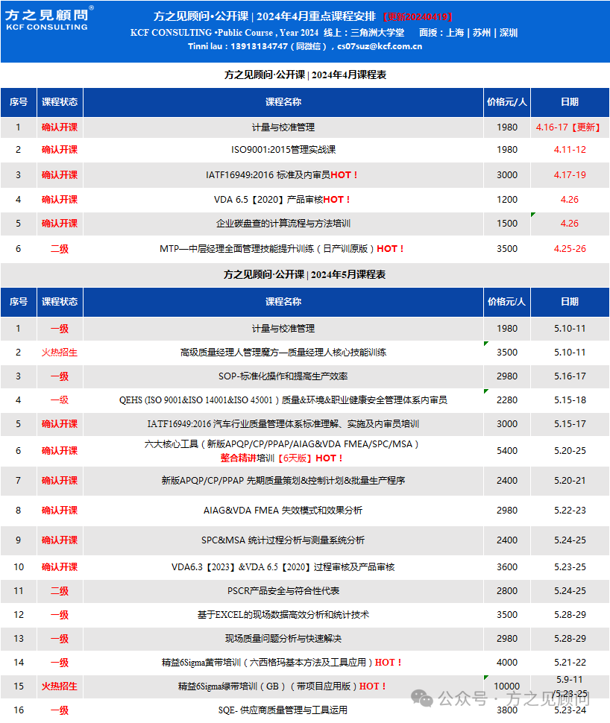Click the price 5400
610x723 pixels.
507,451
